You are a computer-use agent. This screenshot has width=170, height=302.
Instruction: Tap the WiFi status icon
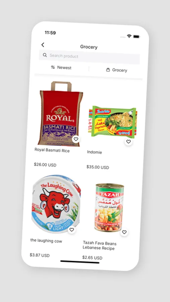pos(129,36)
